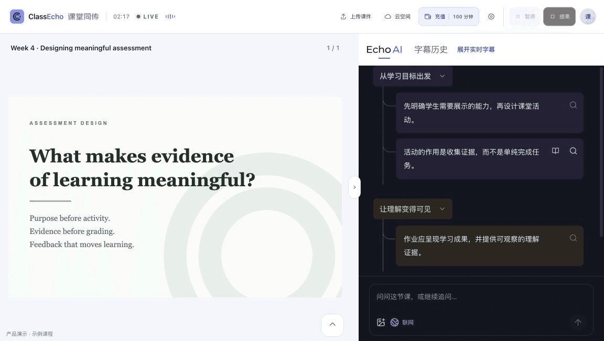Viewport: 604px width, 341px height.
Task: Click the slide preview thumbnail
Action: [175, 197]
